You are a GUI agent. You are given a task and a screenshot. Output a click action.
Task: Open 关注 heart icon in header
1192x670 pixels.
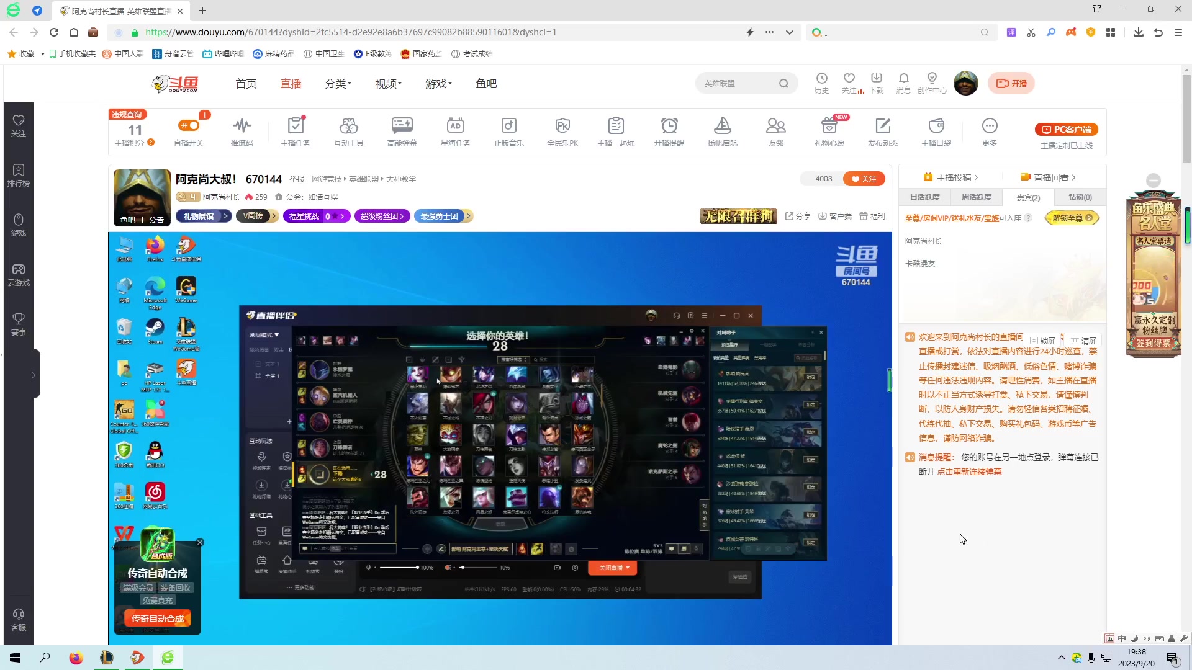pos(849,78)
